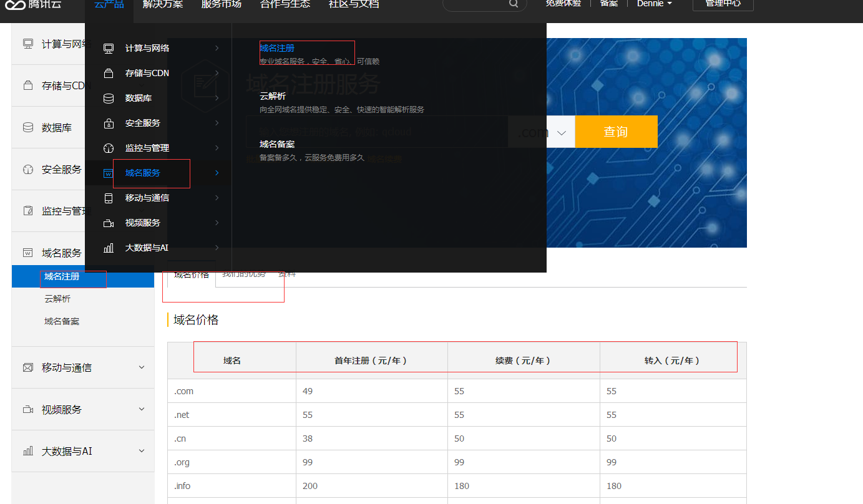Click 存储与CDN icon in left sidebar
The image size is (863, 504).
click(x=28, y=85)
